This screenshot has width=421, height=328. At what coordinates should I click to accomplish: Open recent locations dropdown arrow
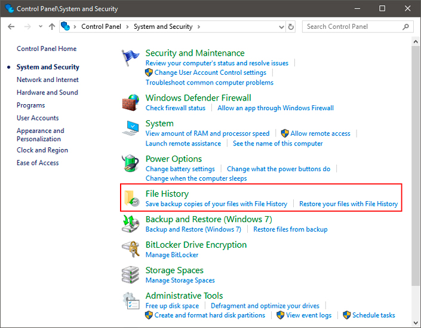[x=41, y=27]
